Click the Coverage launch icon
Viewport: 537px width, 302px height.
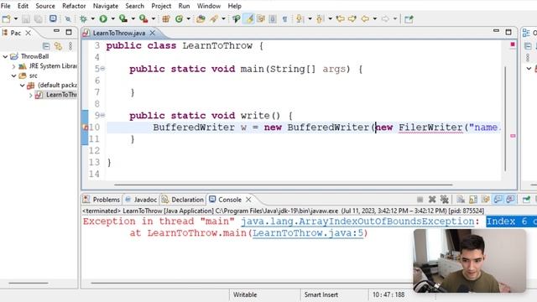click(123, 19)
